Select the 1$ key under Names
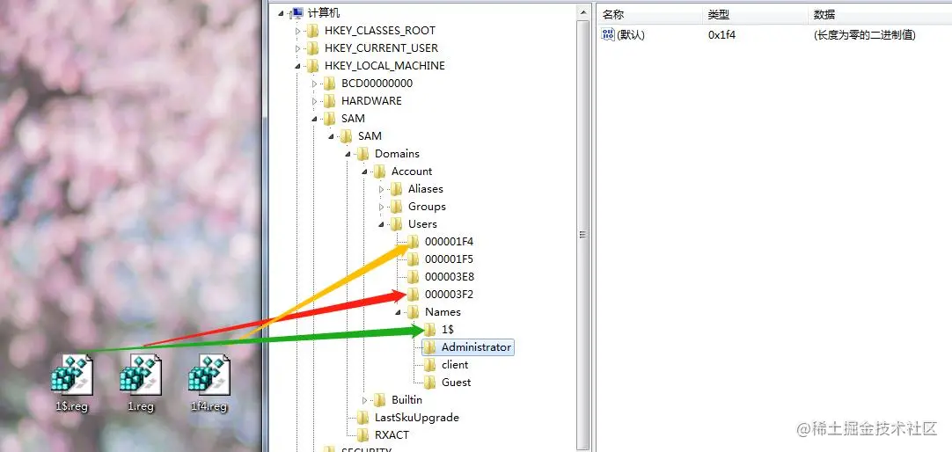952x452 pixels. 448,330
